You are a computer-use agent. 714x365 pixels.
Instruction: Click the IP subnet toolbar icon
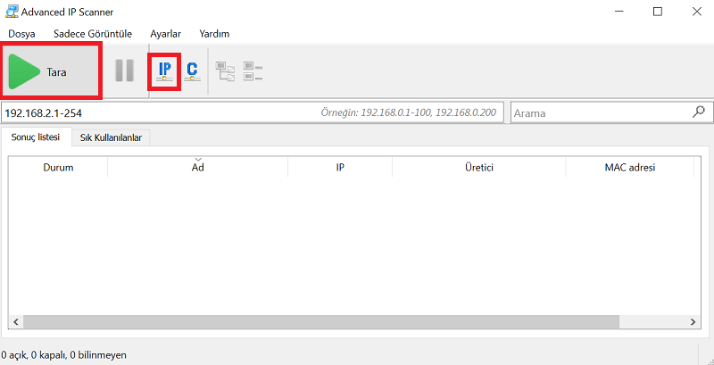pos(164,71)
